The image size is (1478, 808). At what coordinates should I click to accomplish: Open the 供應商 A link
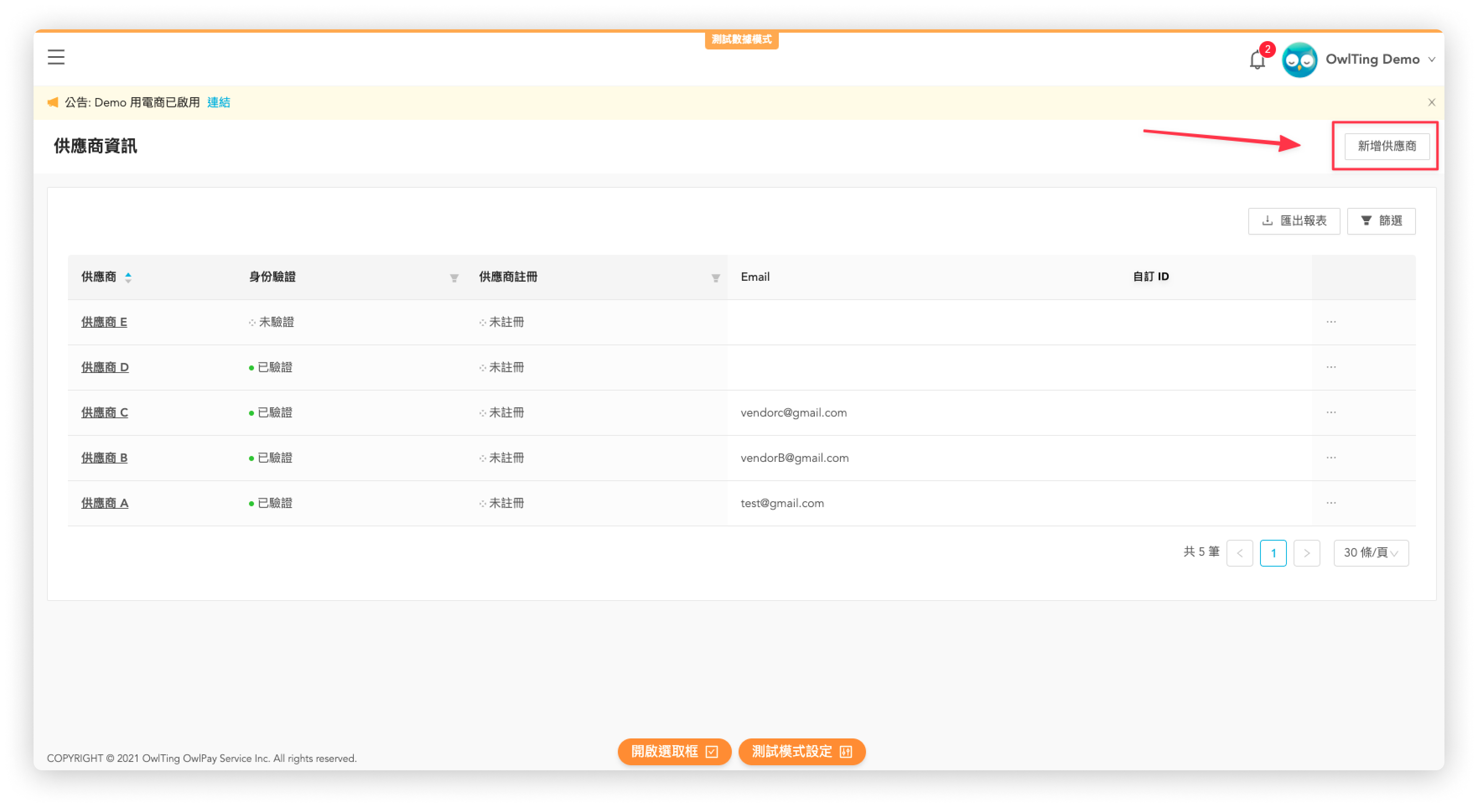(104, 503)
